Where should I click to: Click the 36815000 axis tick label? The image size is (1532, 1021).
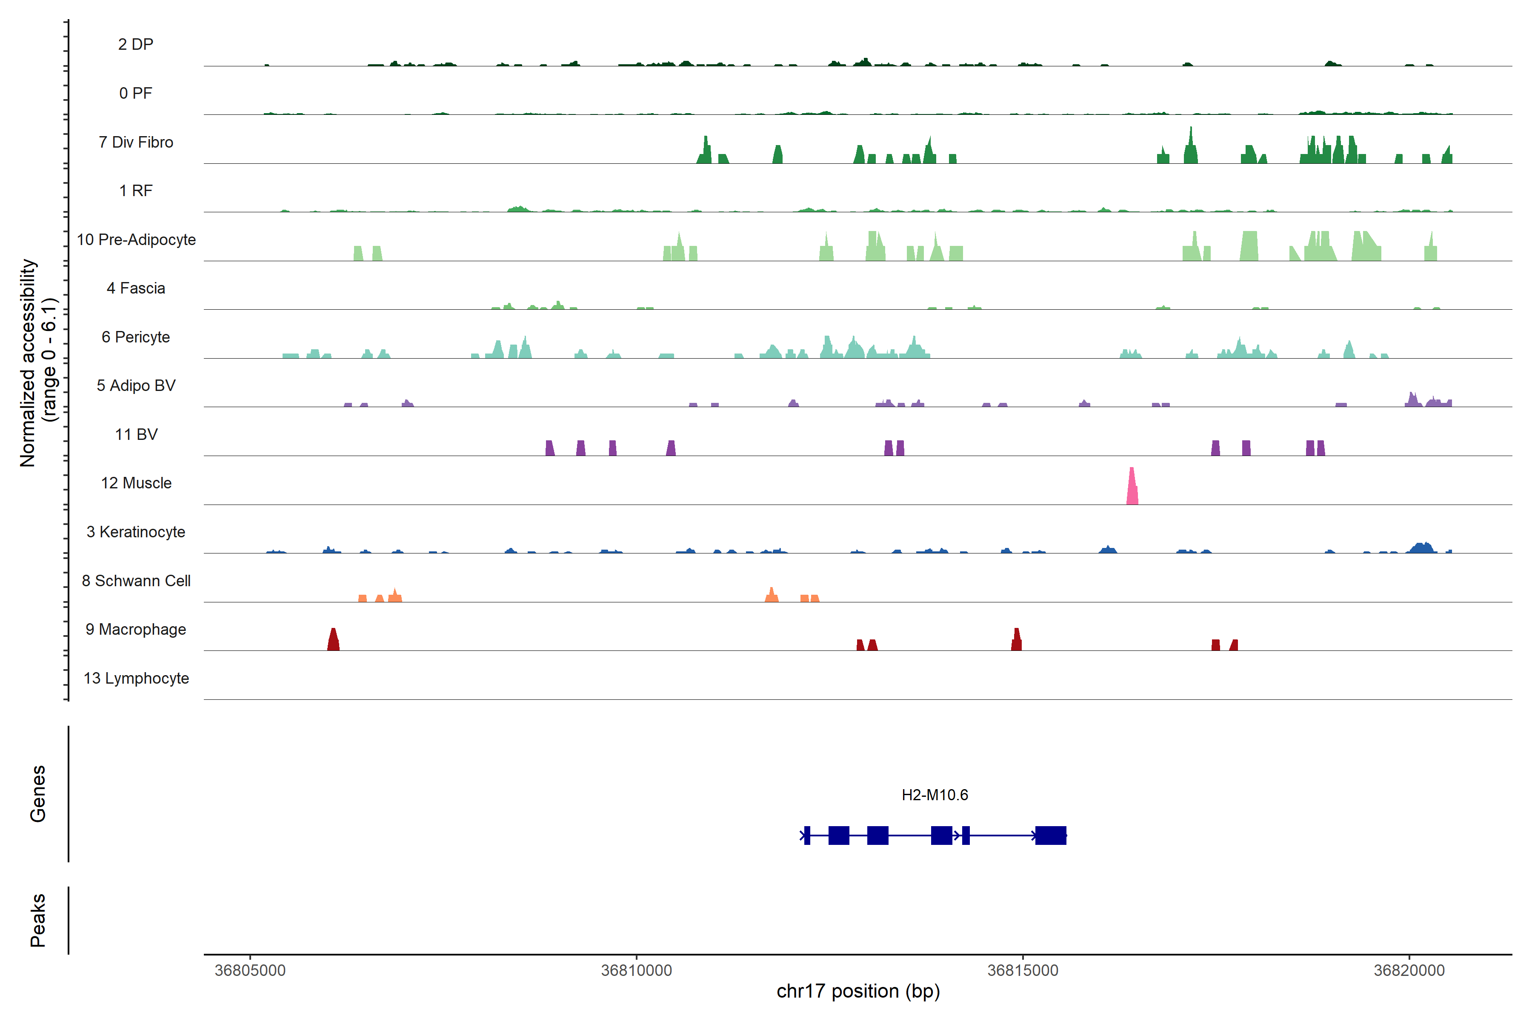click(x=1023, y=971)
